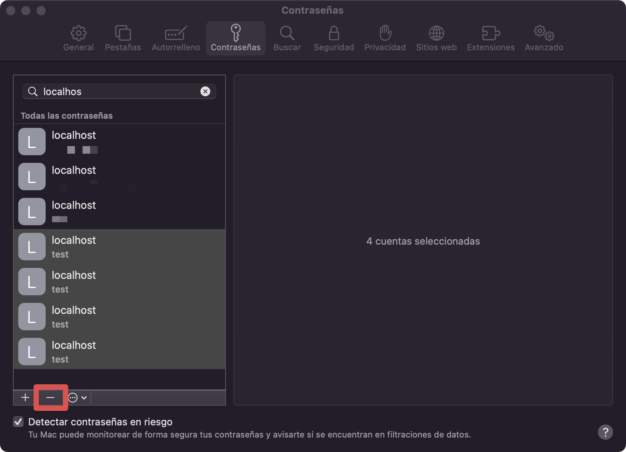Open the General preferences tab

78,38
